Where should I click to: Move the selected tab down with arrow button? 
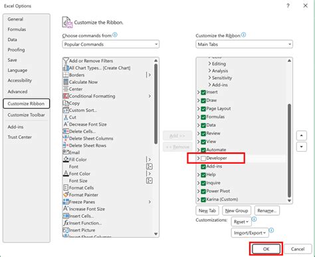pos(302,146)
